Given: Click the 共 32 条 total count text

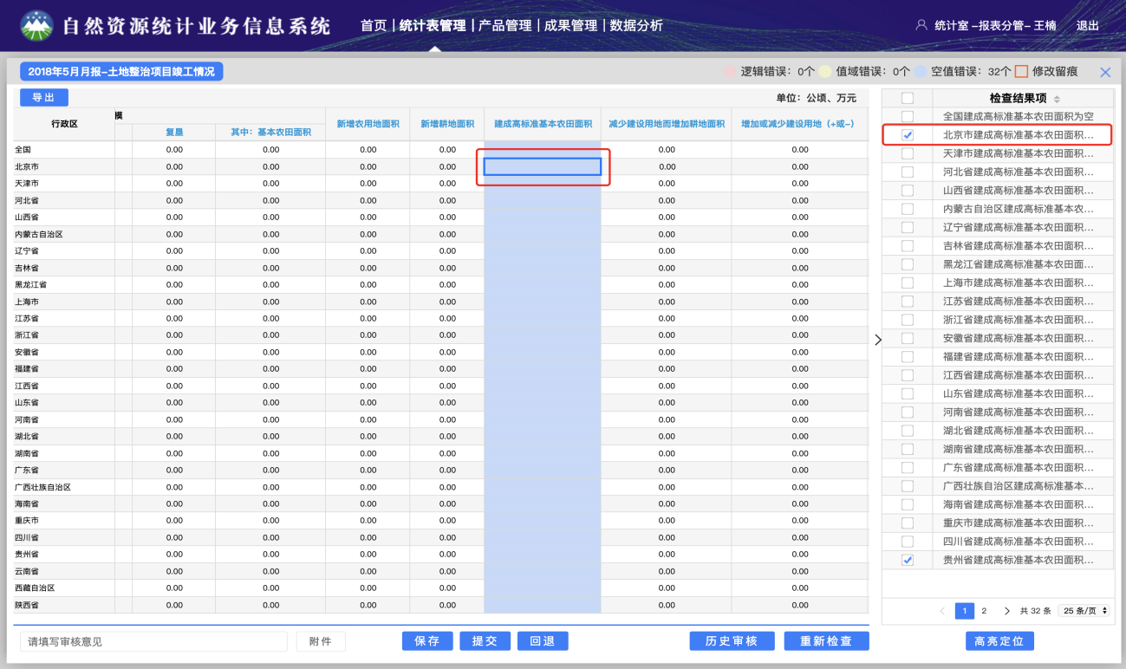Looking at the screenshot, I should point(1036,611).
